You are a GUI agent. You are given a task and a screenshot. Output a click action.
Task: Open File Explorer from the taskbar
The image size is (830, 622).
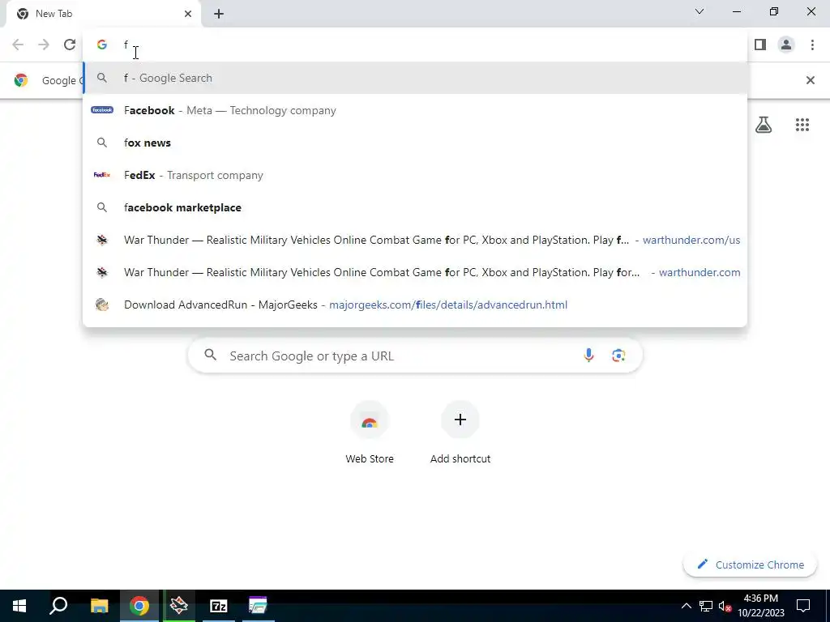coord(99,606)
